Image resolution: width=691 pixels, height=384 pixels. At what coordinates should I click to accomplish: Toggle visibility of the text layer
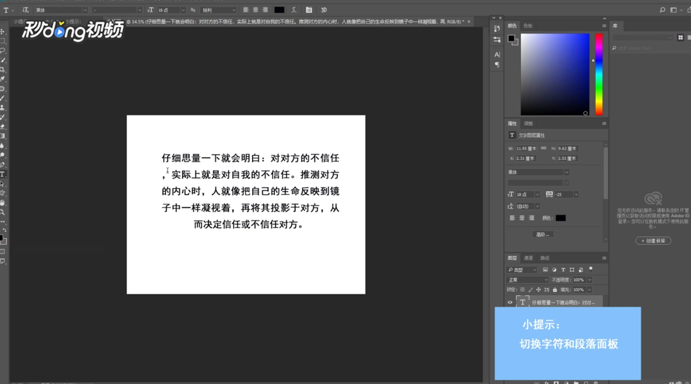click(x=511, y=302)
